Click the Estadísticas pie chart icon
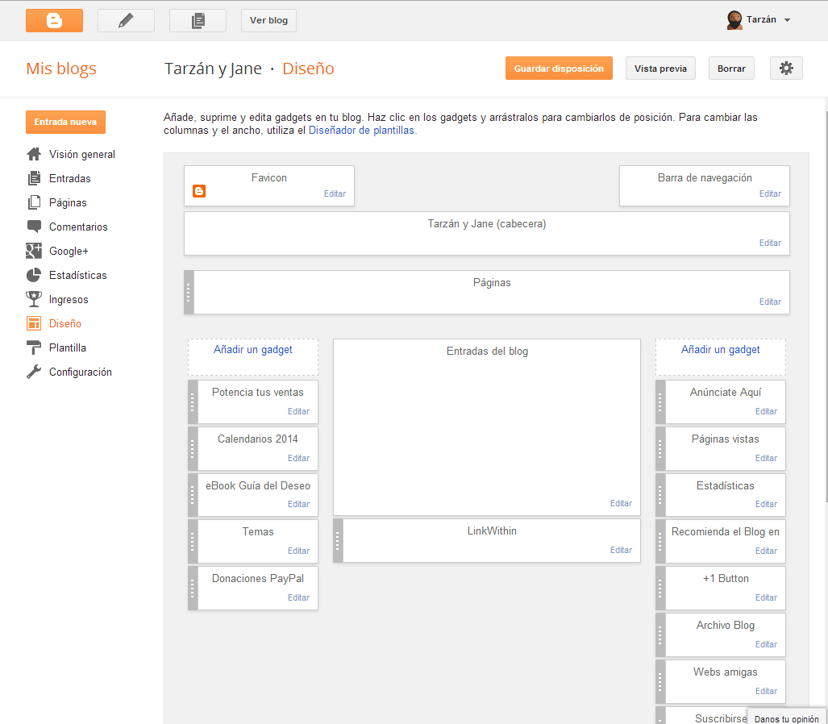Image resolution: width=828 pixels, height=724 pixels. point(34,275)
